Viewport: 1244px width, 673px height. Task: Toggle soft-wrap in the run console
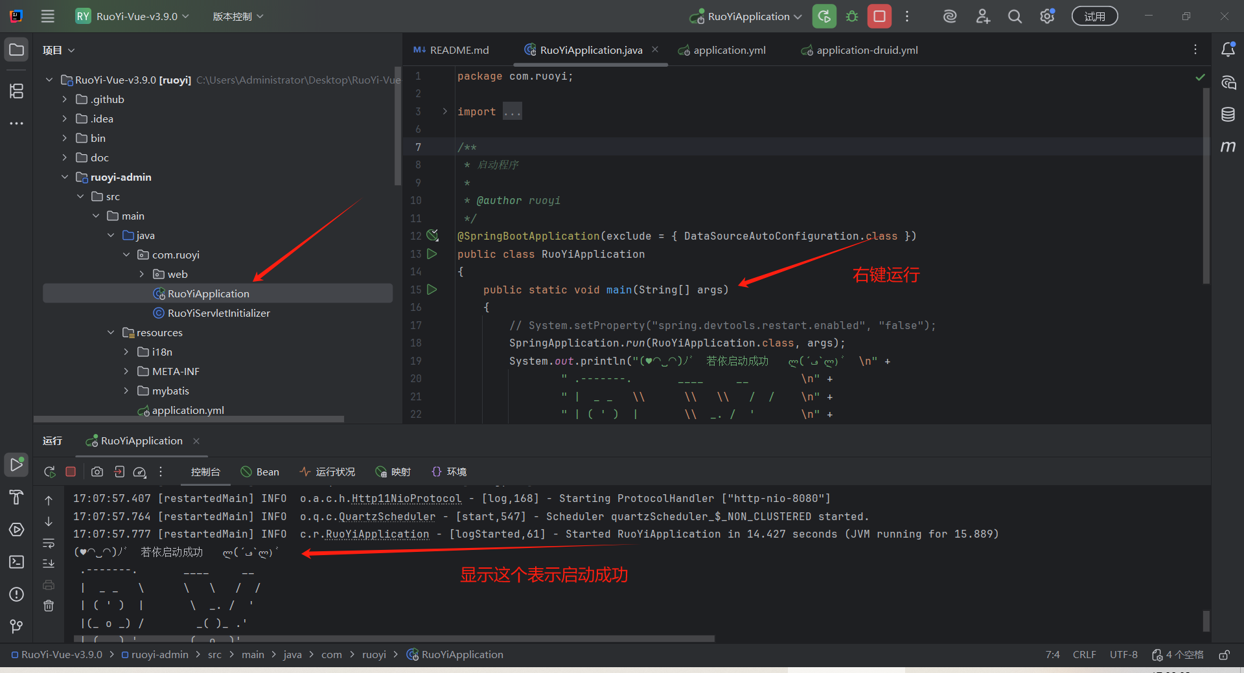49,543
